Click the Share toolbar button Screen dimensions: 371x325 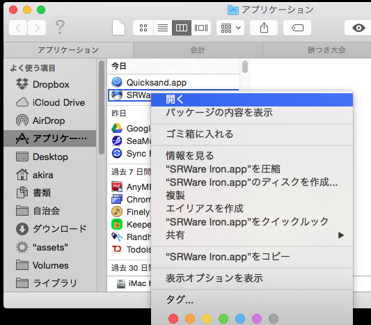click(x=264, y=28)
